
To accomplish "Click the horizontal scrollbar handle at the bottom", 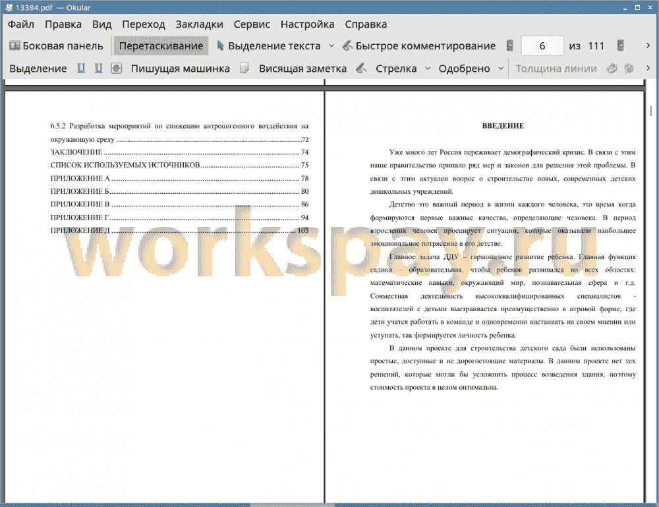I will tap(293, 505).
